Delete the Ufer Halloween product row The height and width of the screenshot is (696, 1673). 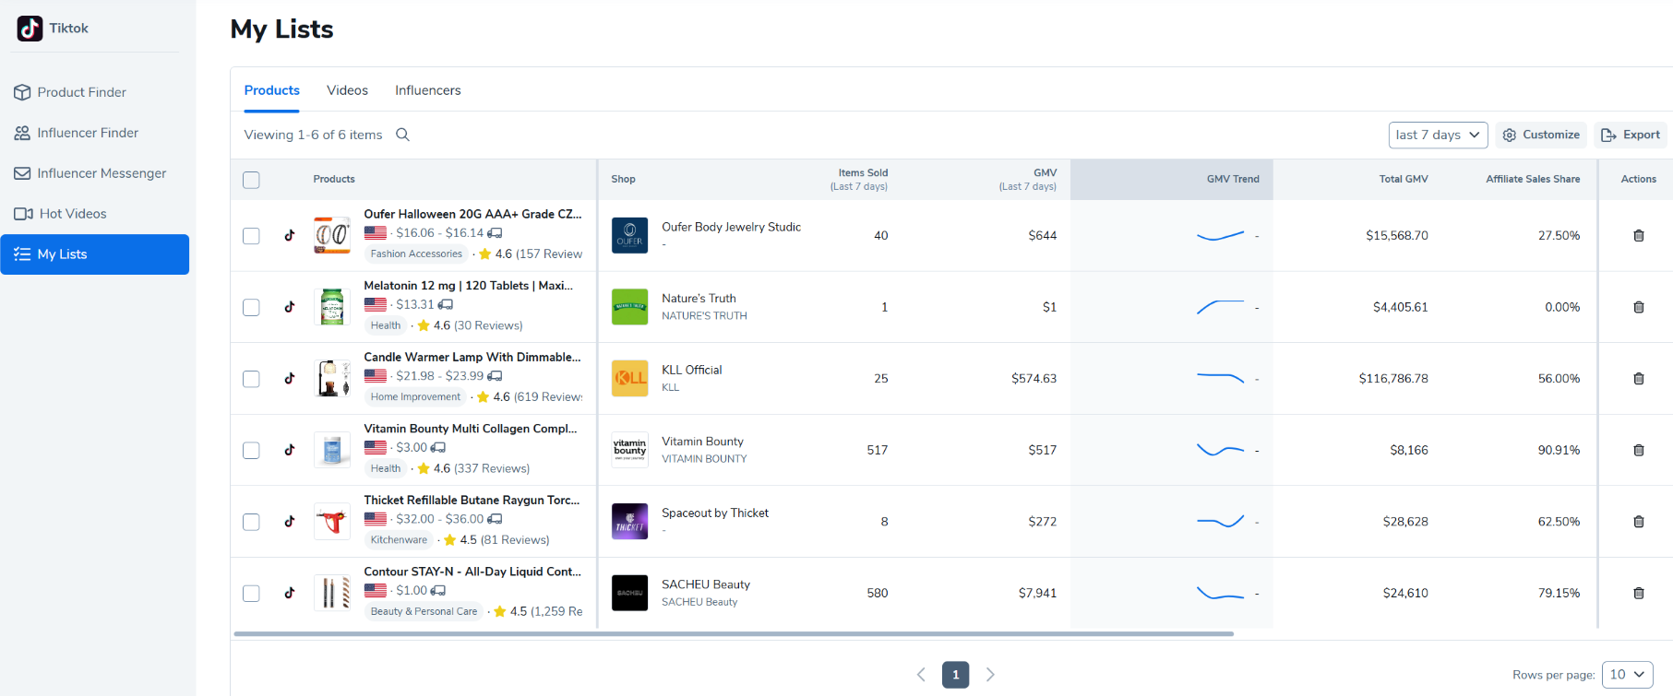(1638, 236)
